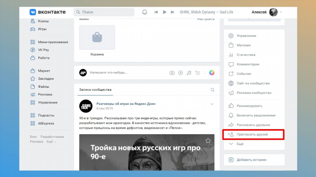Search community posts with magnifier icon
The height and width of the screenshot is (177, 316).
(x=213, y=90)
